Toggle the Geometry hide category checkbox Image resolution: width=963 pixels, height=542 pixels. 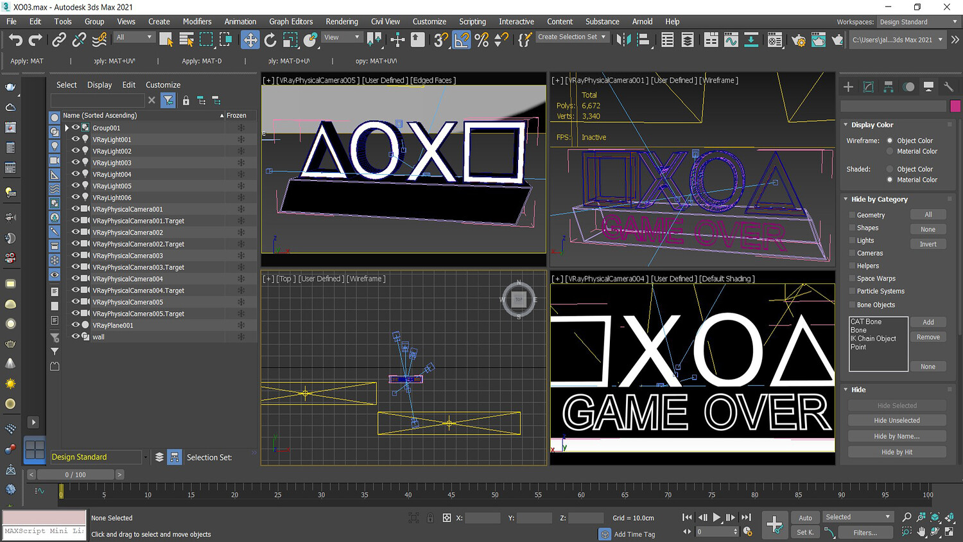[x=852, y=215]
